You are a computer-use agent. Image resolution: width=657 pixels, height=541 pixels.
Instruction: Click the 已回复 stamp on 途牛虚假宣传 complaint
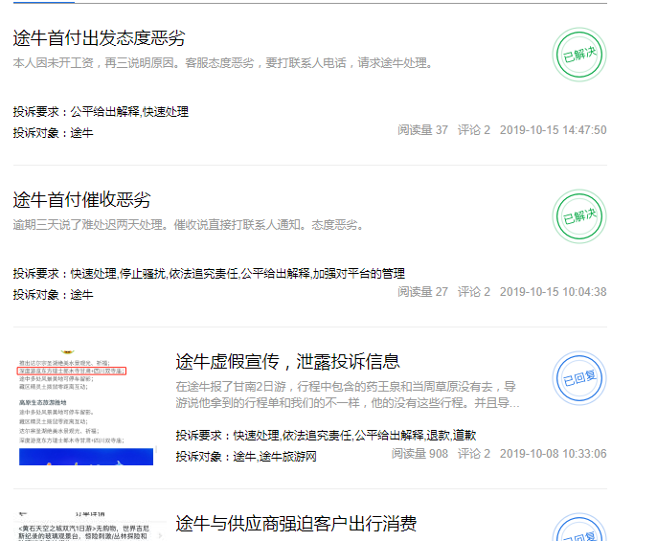pos(579,377)
